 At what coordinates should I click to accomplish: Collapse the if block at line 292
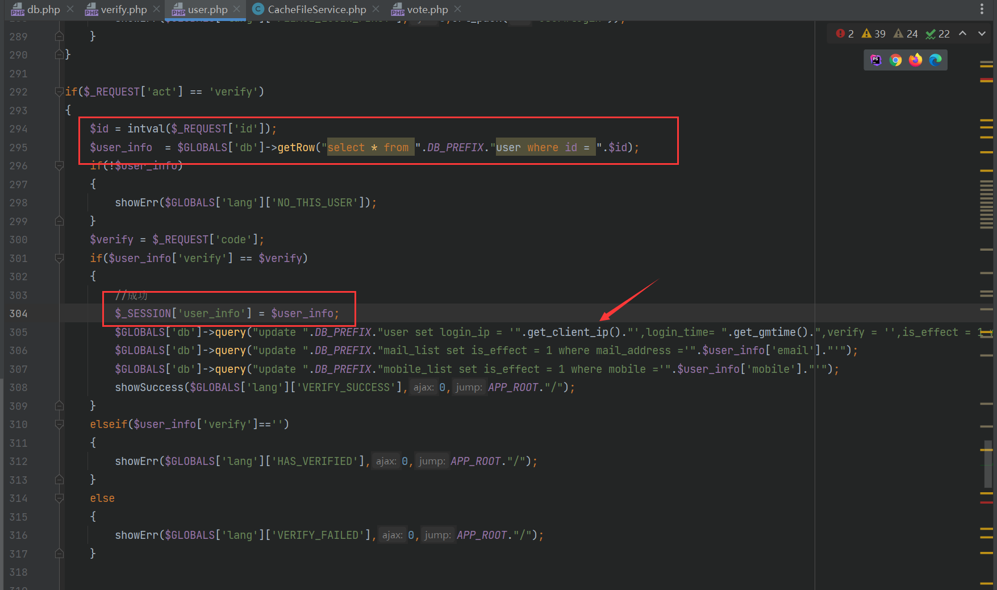pos(59,92)
